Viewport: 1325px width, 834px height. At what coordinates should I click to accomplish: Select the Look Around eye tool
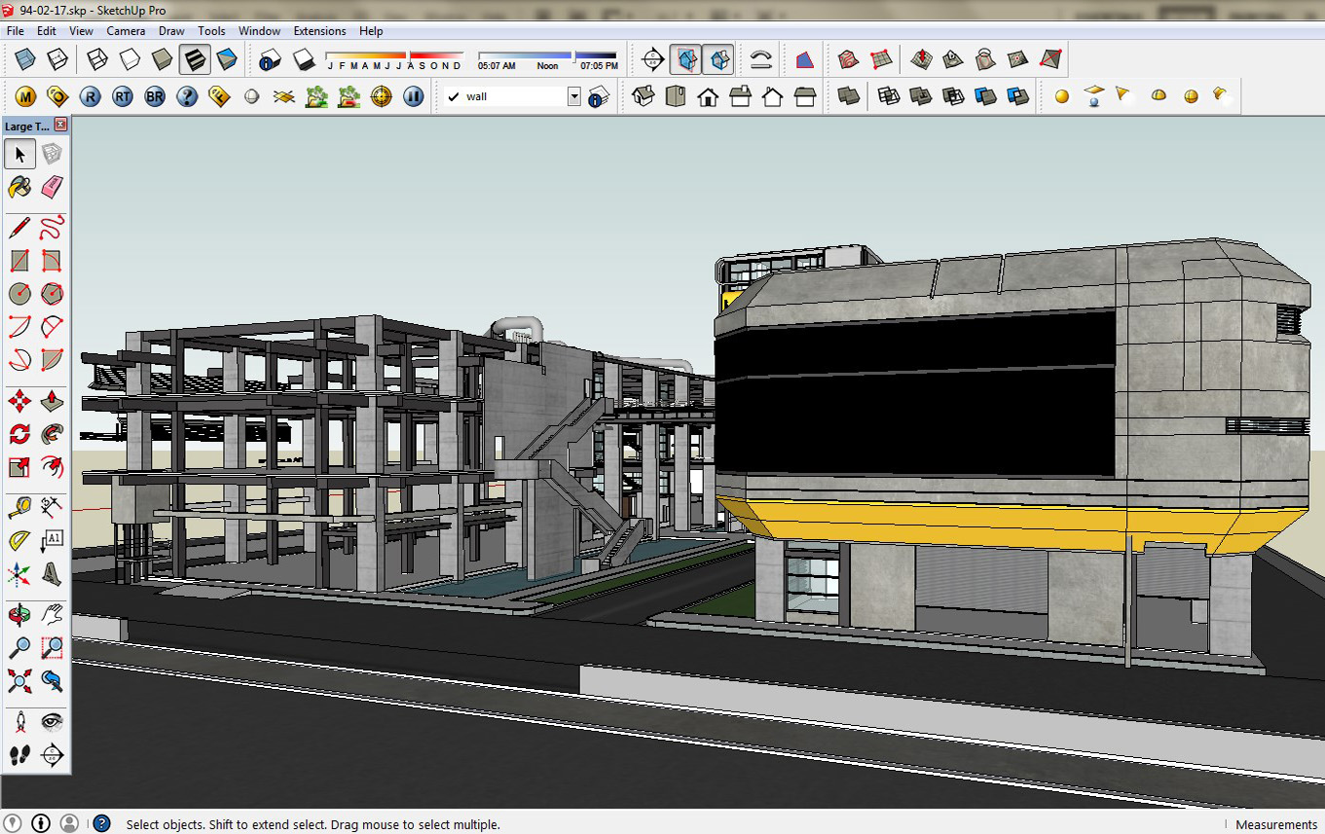click(x=53, y=721)
